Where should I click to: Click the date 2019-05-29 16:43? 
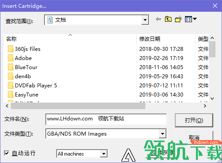click(161, 77)
